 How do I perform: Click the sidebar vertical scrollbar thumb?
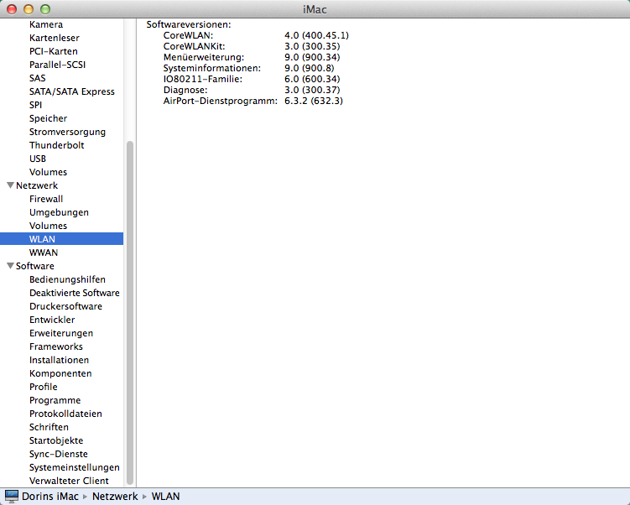pyautogui.click(x=130, y=314)
